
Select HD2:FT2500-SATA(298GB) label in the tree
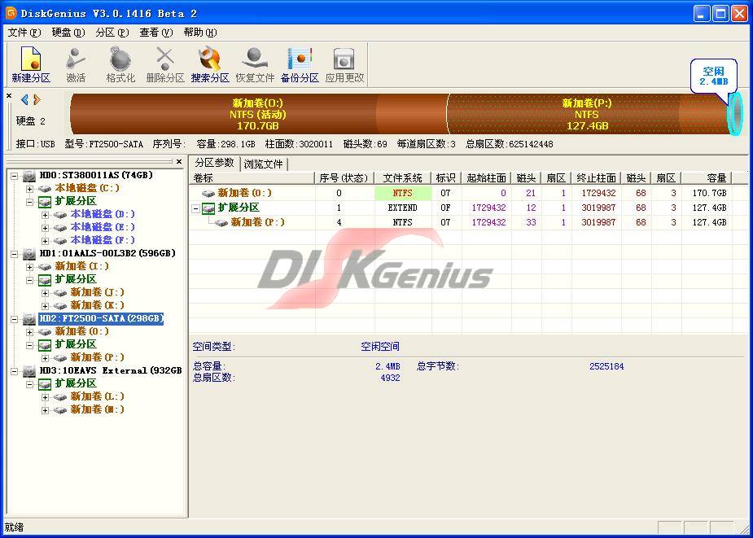pyautogui.click(x=101, y=319)
